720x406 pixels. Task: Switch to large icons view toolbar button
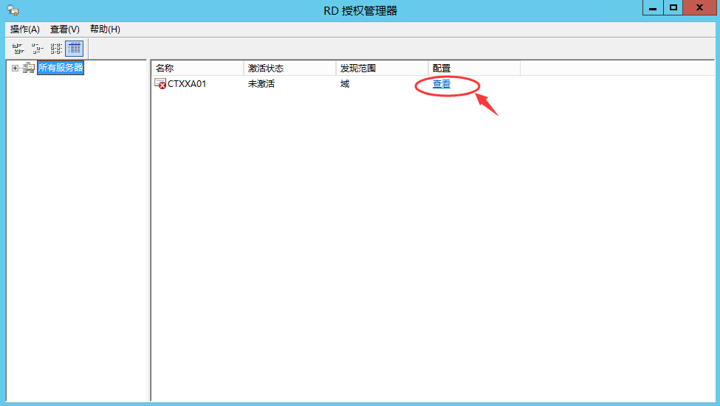coord(18,48)
